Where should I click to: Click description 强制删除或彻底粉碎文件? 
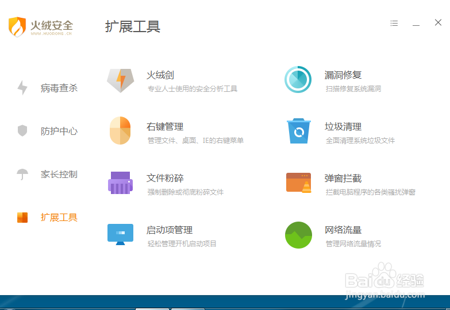coord(186,192)
